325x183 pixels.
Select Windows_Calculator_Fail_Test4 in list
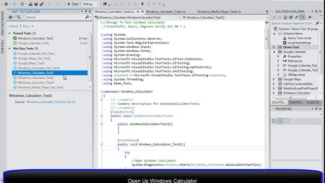point(39,68)
